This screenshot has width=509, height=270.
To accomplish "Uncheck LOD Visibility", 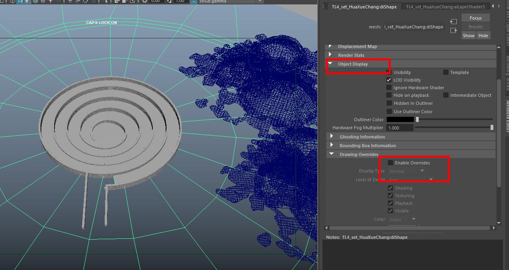I will point(389,80).
